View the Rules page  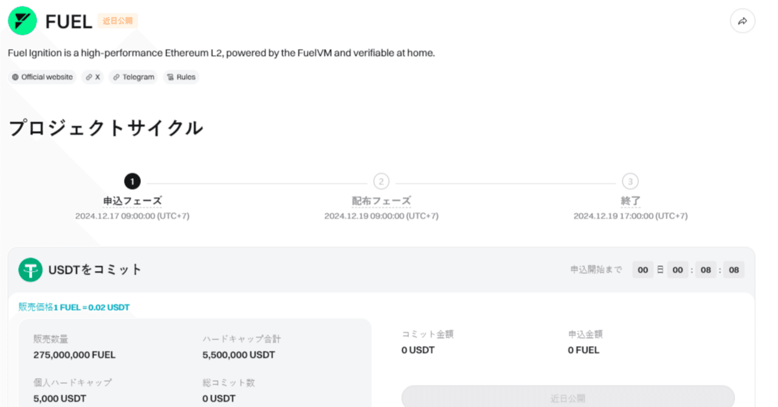(181, 77)
